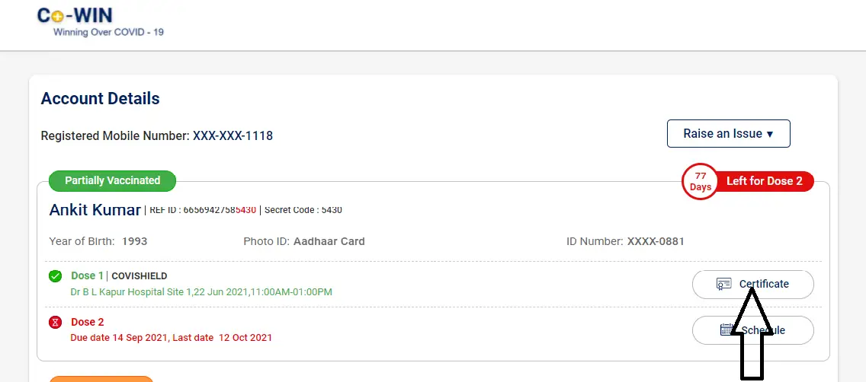The image size is (866, 382).
Task: Click the Secret Code 5430 text
Action: 303,210
